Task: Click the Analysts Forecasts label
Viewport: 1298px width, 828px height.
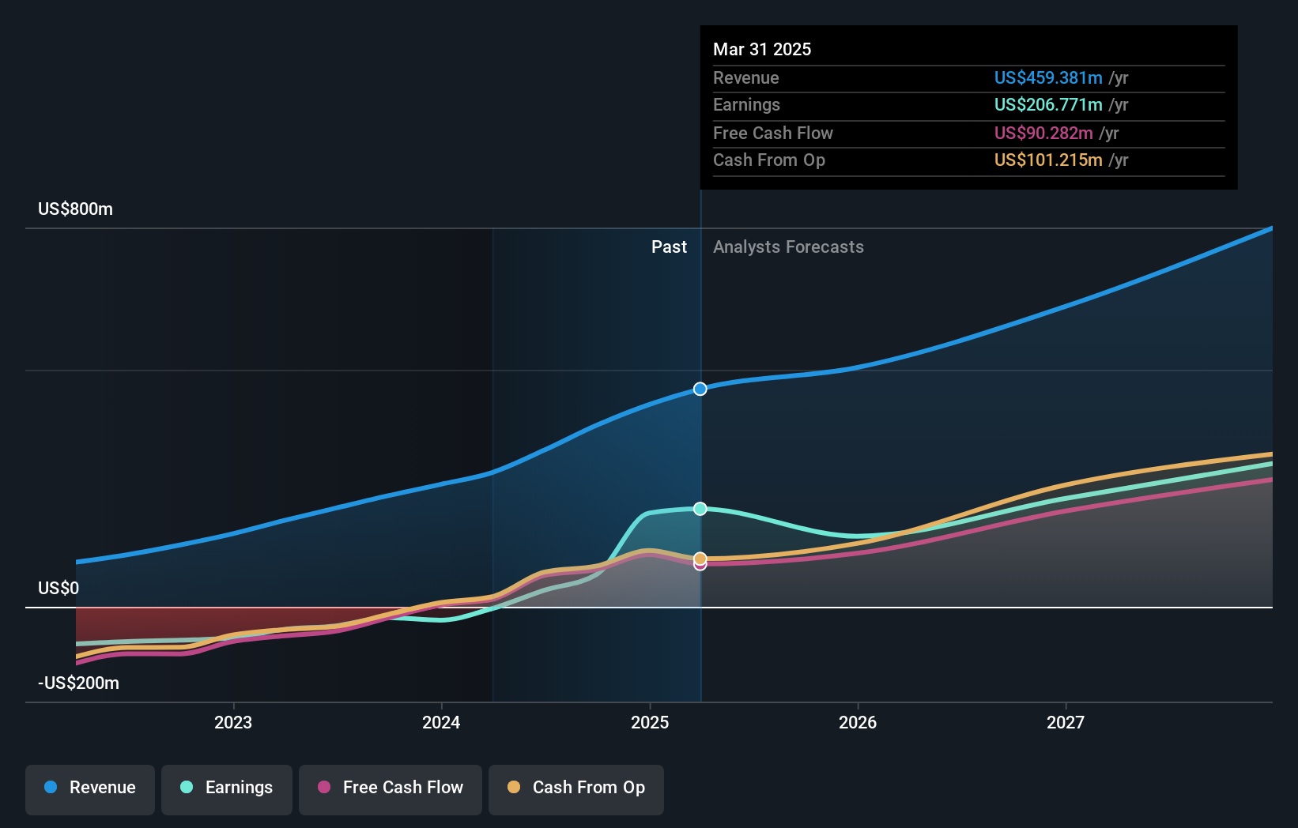Action: [x=788, y=247]
